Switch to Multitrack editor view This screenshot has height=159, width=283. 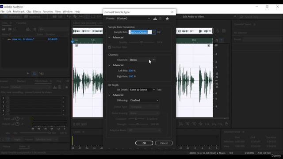pyautogui.click(x=32, y=17)
